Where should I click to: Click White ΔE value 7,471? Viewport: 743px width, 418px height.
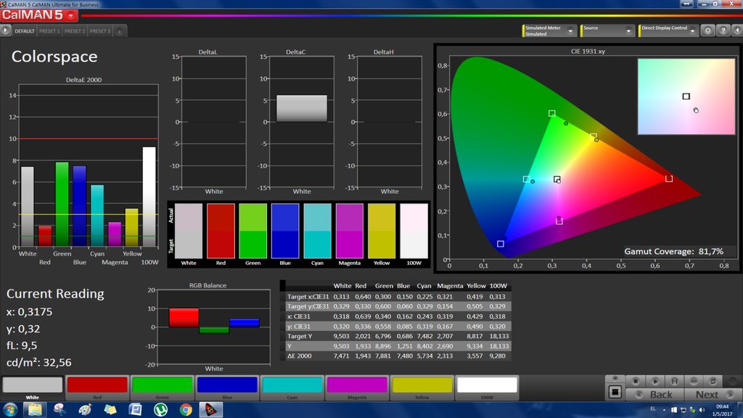pyautogui.click(x=341, y=356)
